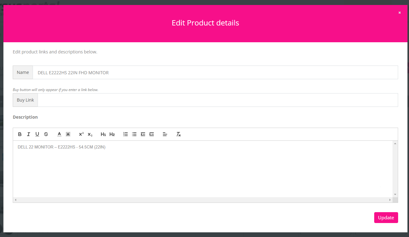Toggle bold formatting in description editor
Image resolution: width=409 pixels, height=237 pixels.
tap(20, 134)
